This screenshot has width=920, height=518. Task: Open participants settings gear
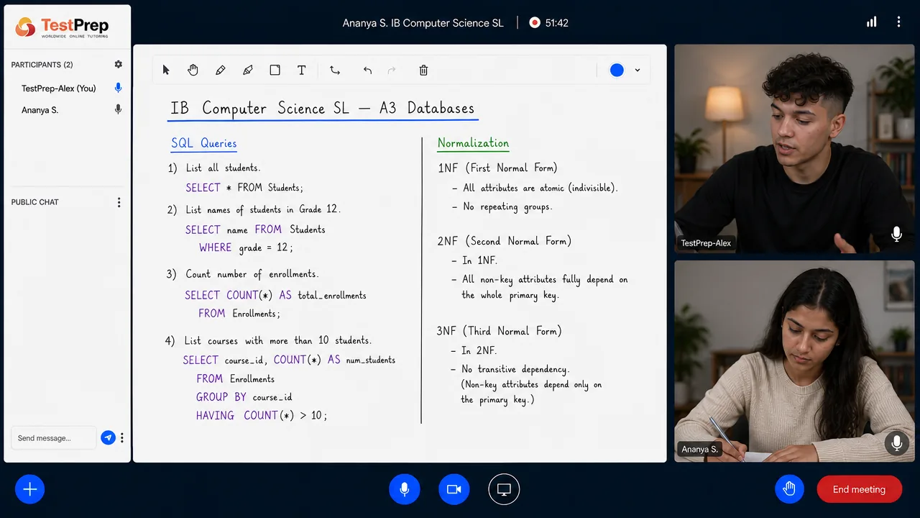(x=119, y=64)
